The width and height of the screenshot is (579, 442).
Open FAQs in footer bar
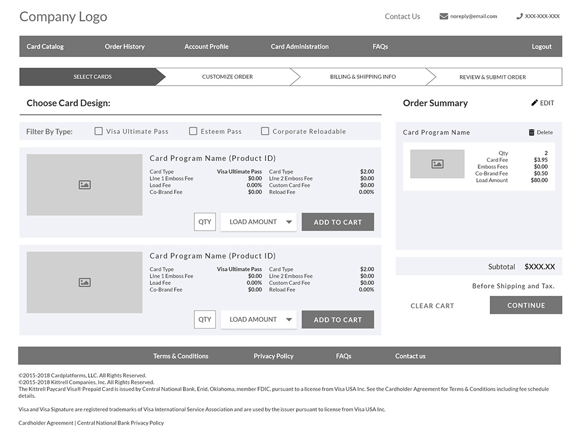point(343,356)
